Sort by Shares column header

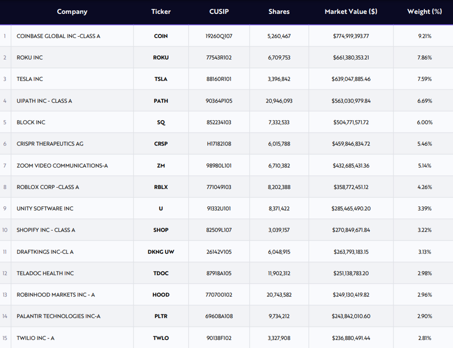coord(279,11)
